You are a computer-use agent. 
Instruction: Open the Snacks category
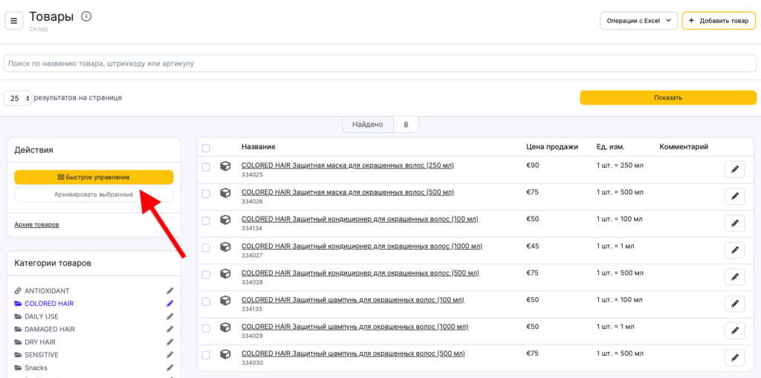36,368
